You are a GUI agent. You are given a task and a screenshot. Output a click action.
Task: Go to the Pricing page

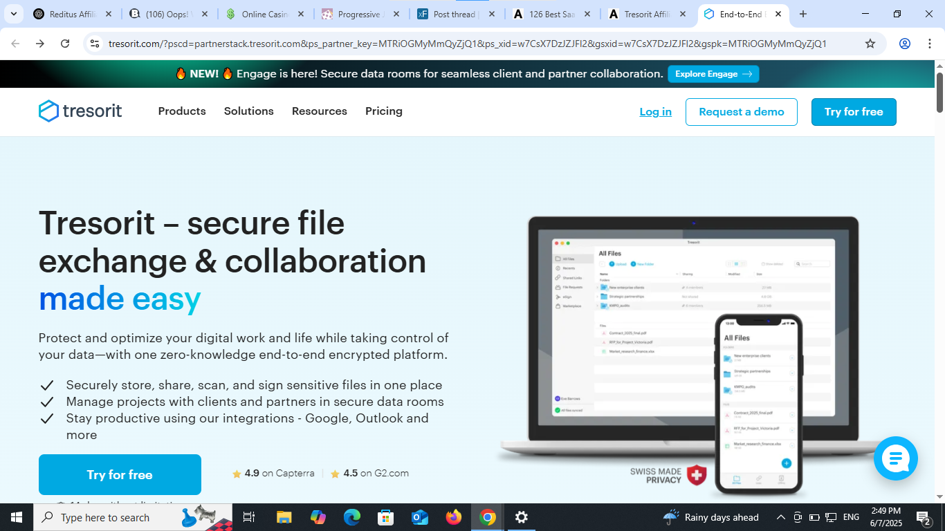coord(384,111)
